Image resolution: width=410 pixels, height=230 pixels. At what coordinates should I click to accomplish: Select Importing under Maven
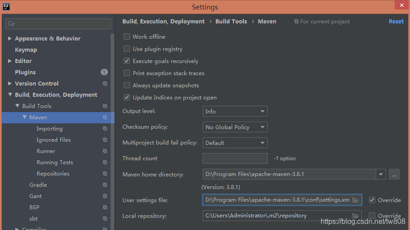tap(49, 129)
